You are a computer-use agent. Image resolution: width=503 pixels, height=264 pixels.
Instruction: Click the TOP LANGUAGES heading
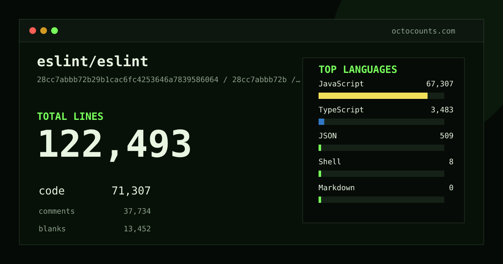tap(358, 70)
